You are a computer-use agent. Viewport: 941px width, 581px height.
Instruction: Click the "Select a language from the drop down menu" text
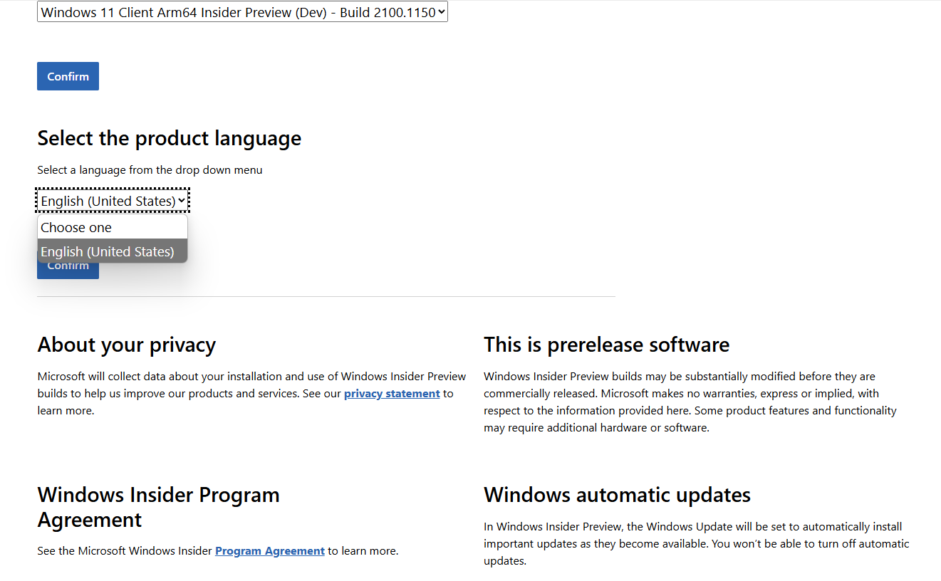click(150, 170)
